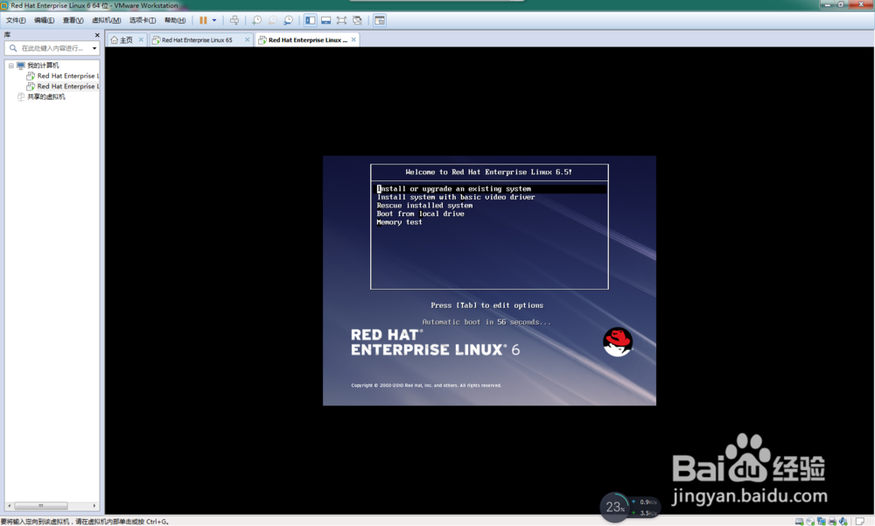This screenshot has width=875, height=526.
Task: Close the active bold Red Hat Enterprise Linux tab
Action: point(353,39)
